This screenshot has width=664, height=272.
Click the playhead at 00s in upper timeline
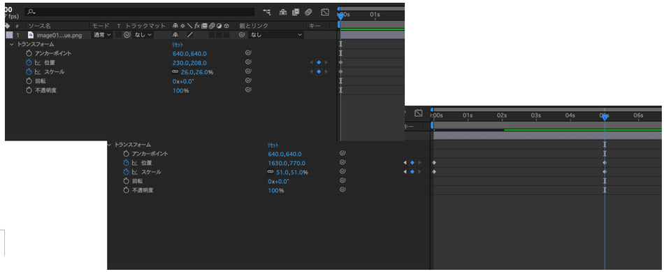[340, 17]
